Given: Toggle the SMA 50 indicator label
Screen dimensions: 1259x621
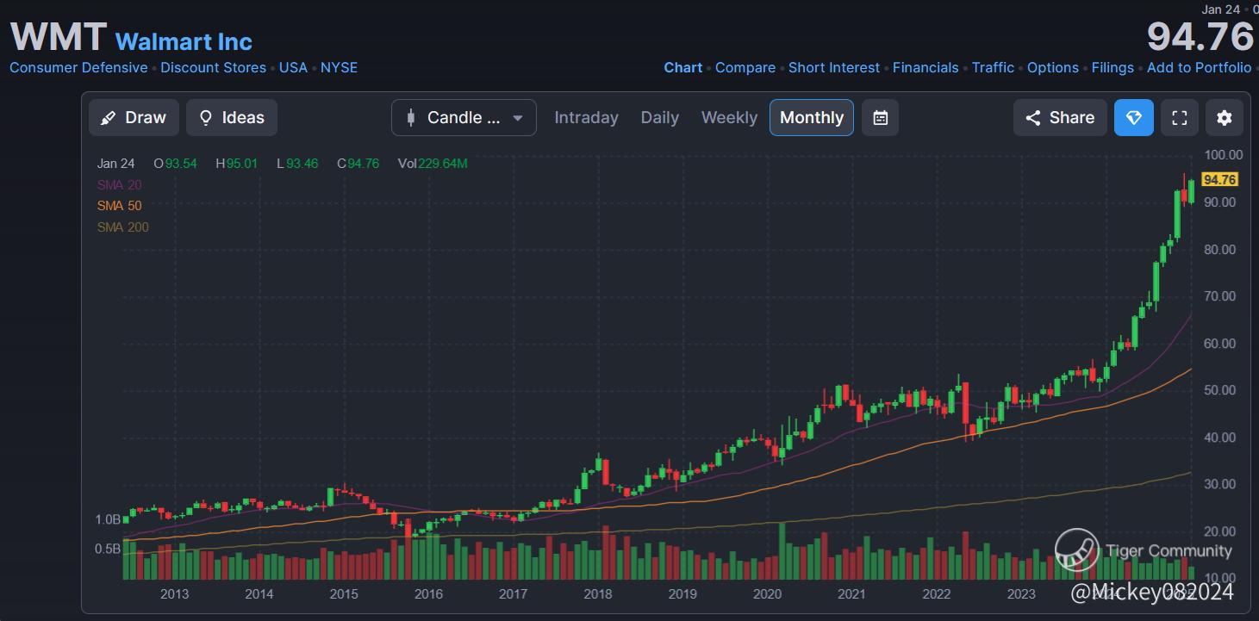Looking at the screenshot, I should [x=119, y=206].
